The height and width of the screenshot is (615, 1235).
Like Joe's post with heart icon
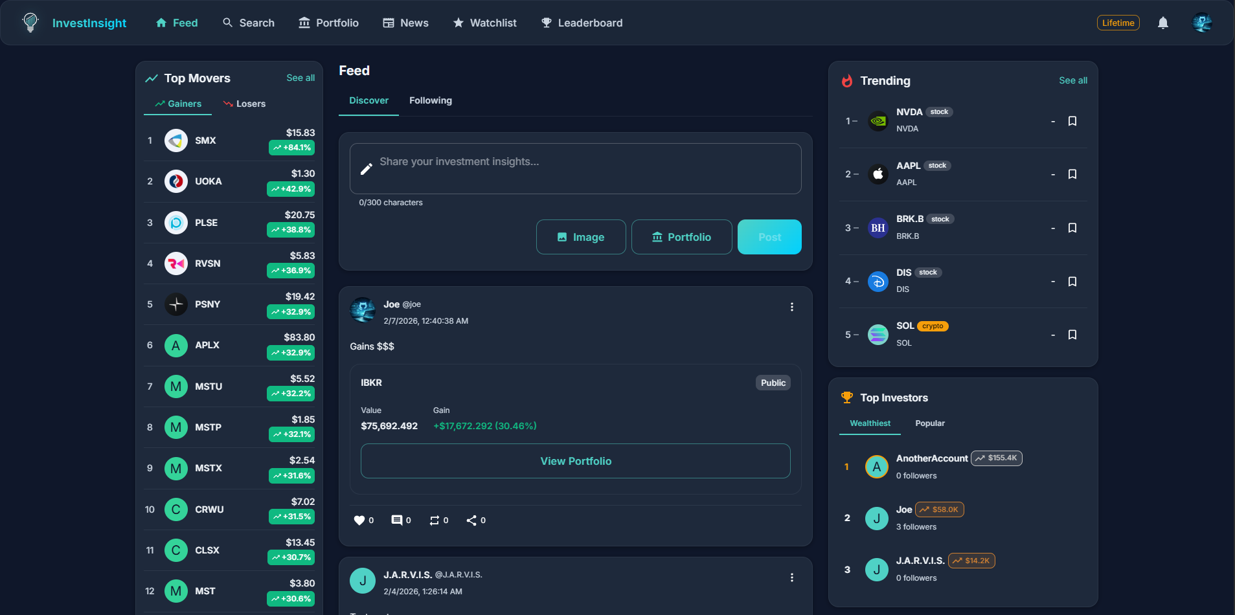pyautogui.click(x=359, y=520)
